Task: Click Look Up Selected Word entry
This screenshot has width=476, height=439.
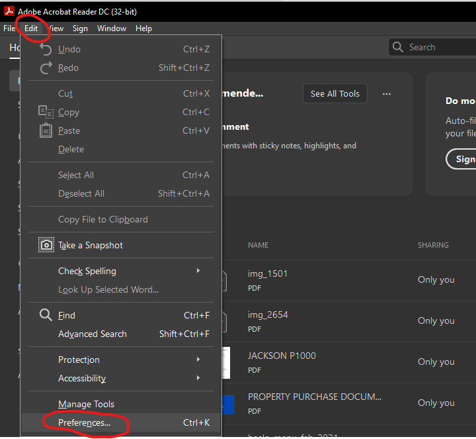Action: pyautogui.click(x=121, y=289)
